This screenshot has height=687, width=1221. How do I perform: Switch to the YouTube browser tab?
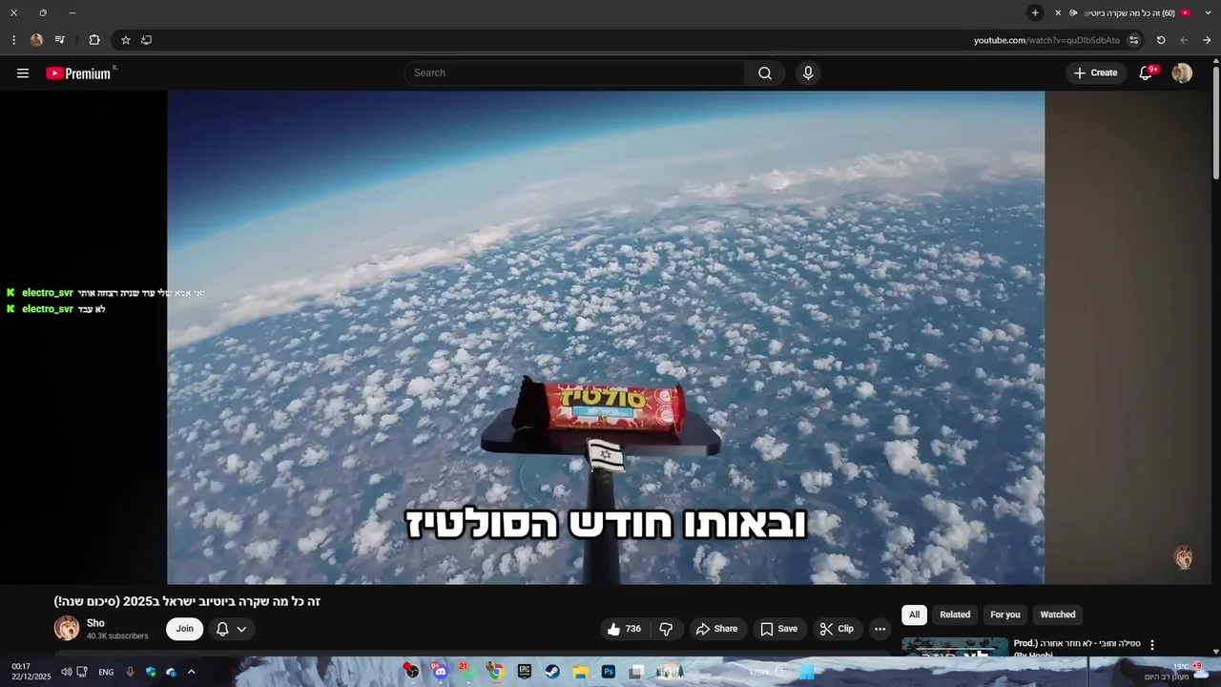click(1129, 12)
